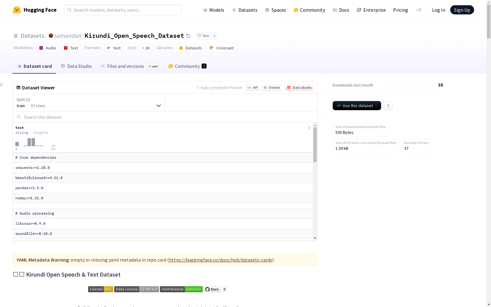Click the sort arrows on text column
The width and height of the screenshot is (491, 307).
pyautogui.click(x=309, y=128)
